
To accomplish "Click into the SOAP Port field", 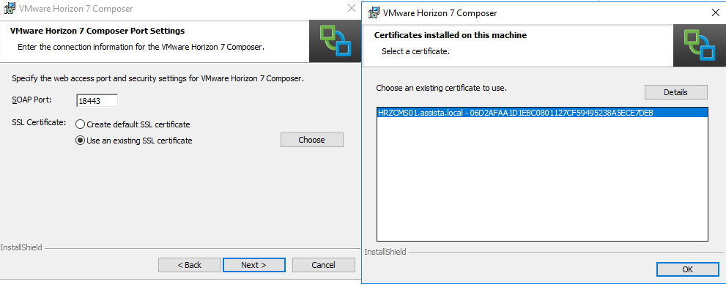I will point(97,101).
